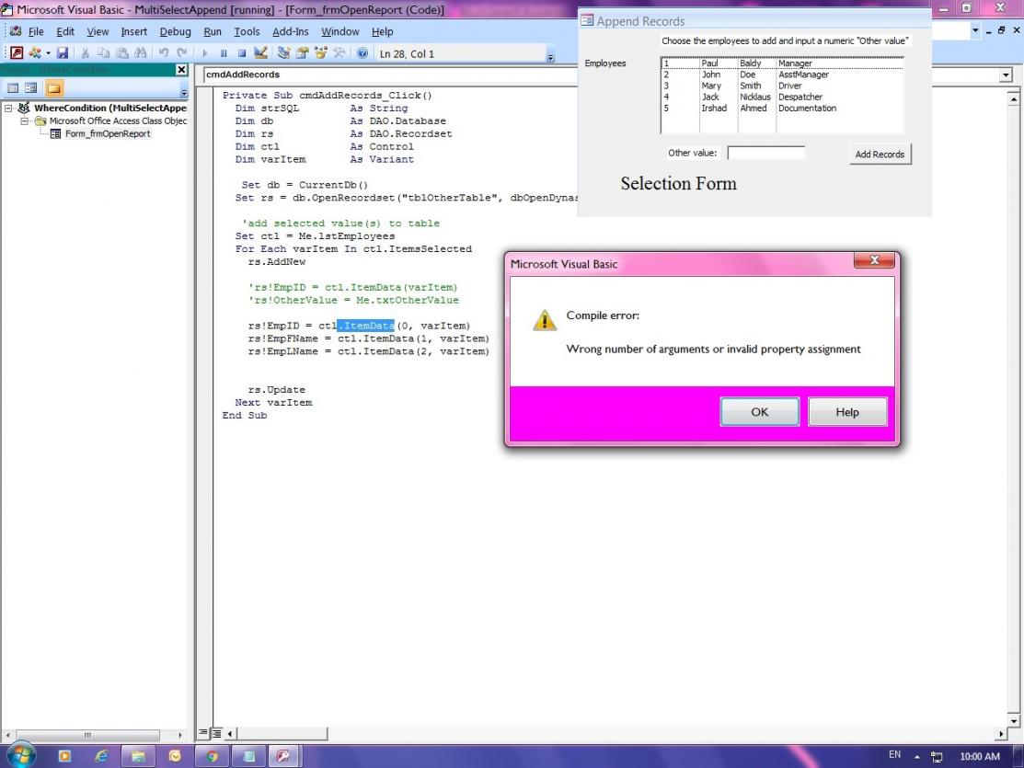1024x768 pixels.
Task: Click the View Object icon in Project panel
Action: coord(30,87)
